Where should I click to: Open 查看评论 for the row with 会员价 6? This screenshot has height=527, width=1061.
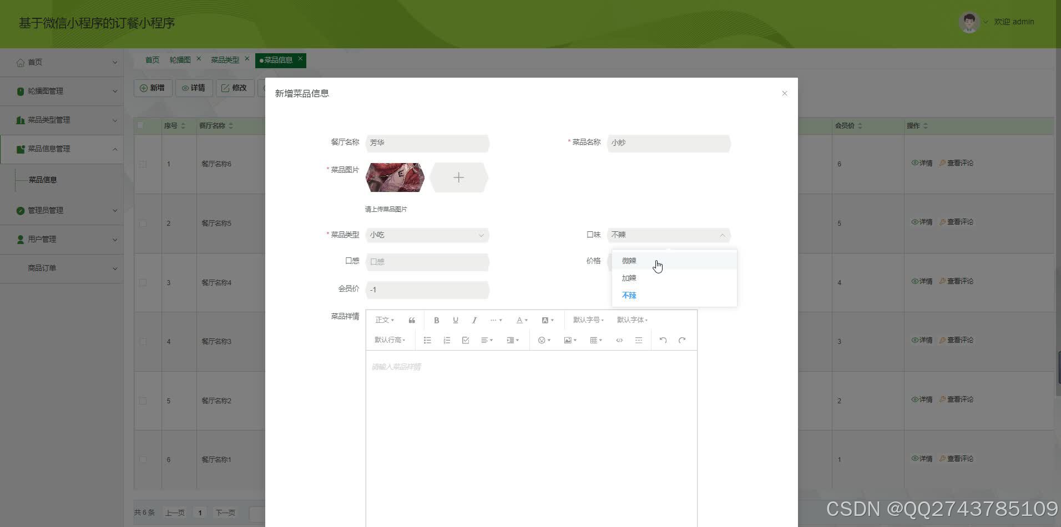point(956,163)
